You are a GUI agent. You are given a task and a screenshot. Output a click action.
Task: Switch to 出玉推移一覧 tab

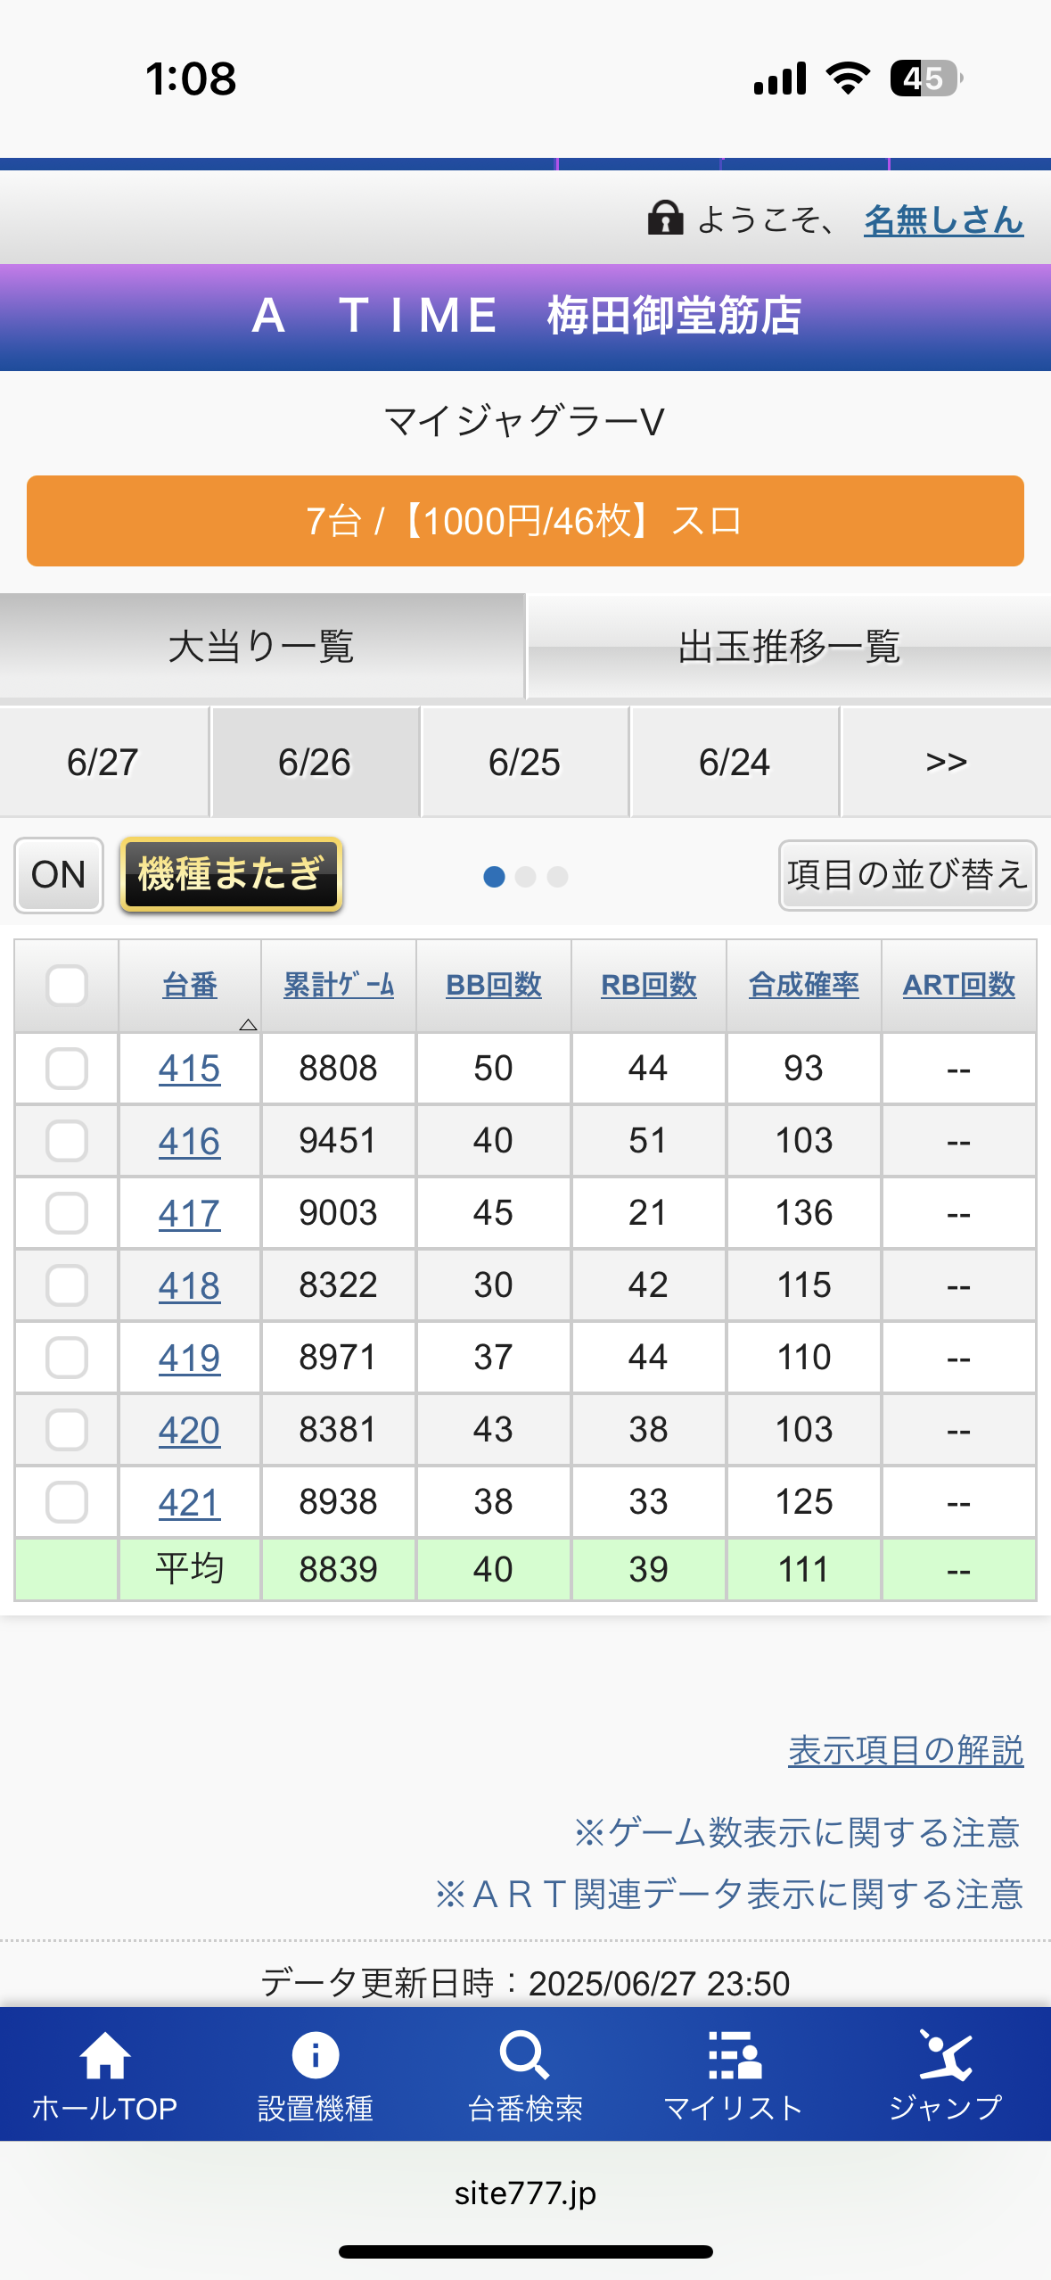pyautogui.click(x=790, y=646)
